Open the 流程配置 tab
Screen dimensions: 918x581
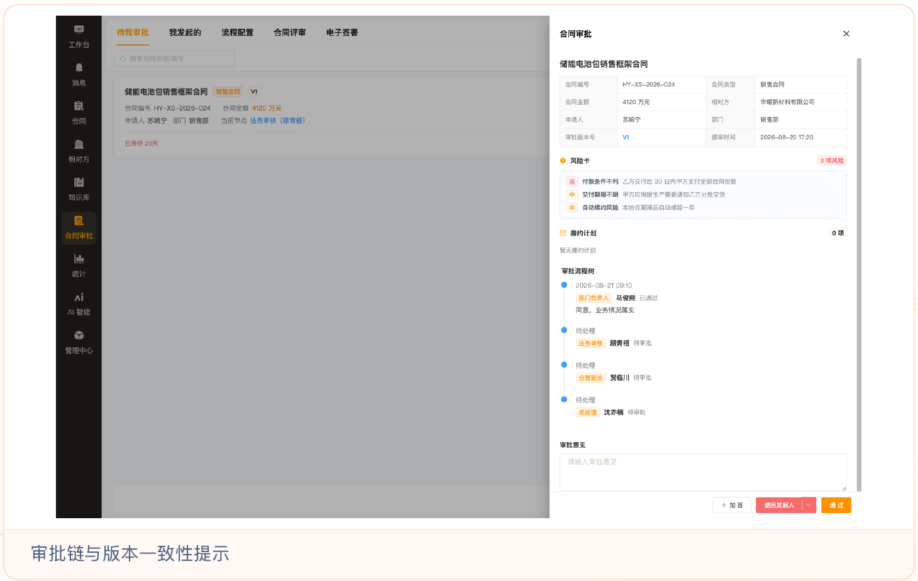tap(237, 33)
